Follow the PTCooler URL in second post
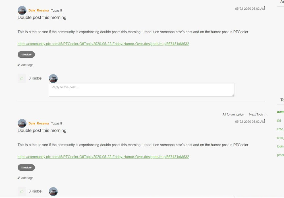The height and width of the screenshot is (198, 284). [103, 157]
